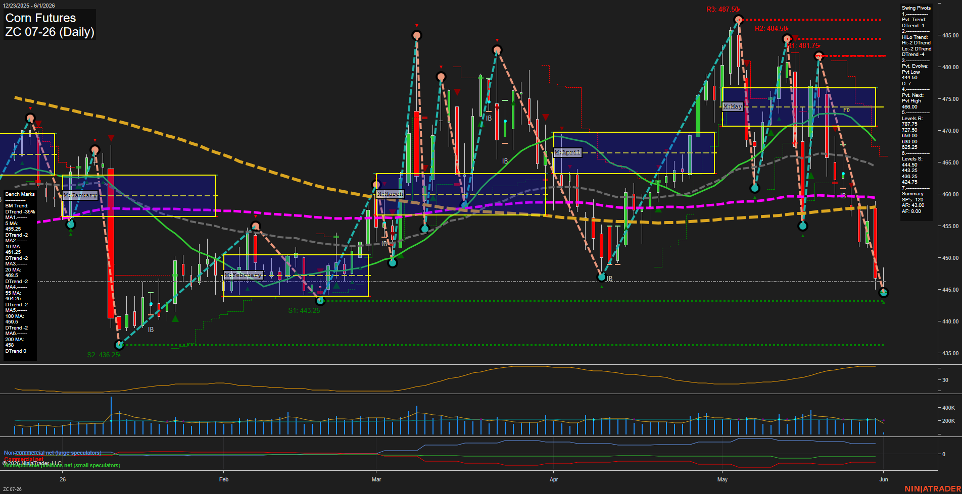Click the "20 MA:" benchmark label

(x=13, y=270)
